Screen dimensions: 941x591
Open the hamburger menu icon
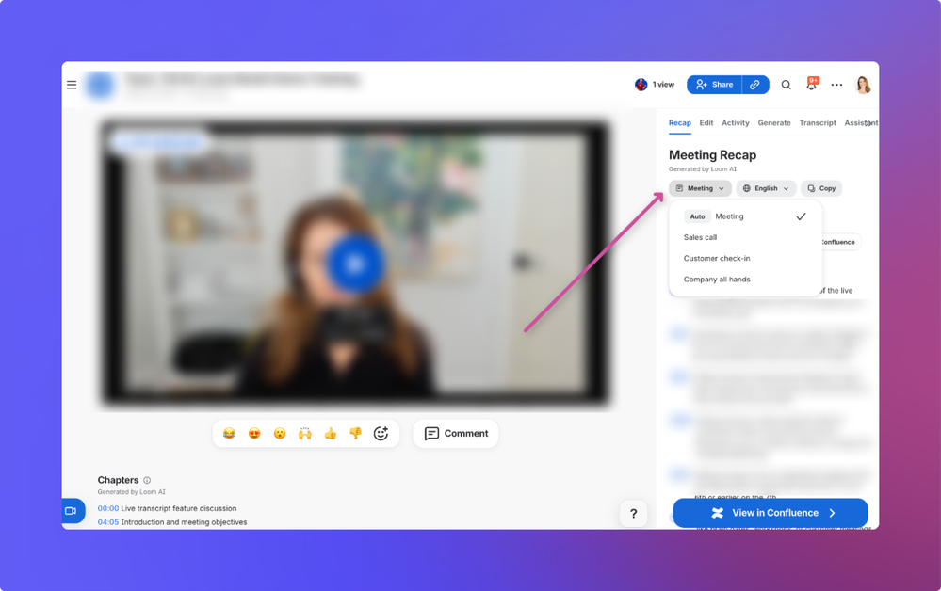(72, 85)
